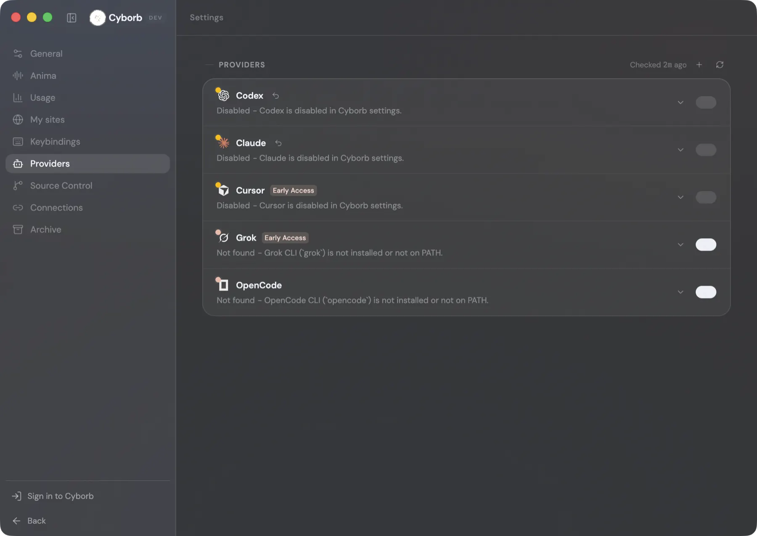Click the Grok logo icon
Screen dimensions: 757x536
click(x=223, y=238)
